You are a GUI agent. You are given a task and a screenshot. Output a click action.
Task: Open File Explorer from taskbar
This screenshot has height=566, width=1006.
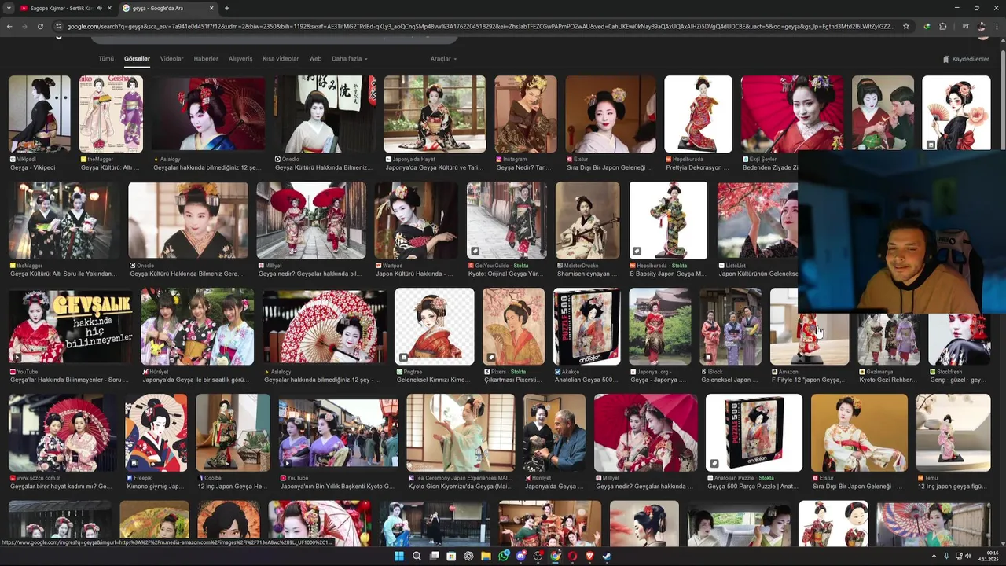[x=486, y=557]
